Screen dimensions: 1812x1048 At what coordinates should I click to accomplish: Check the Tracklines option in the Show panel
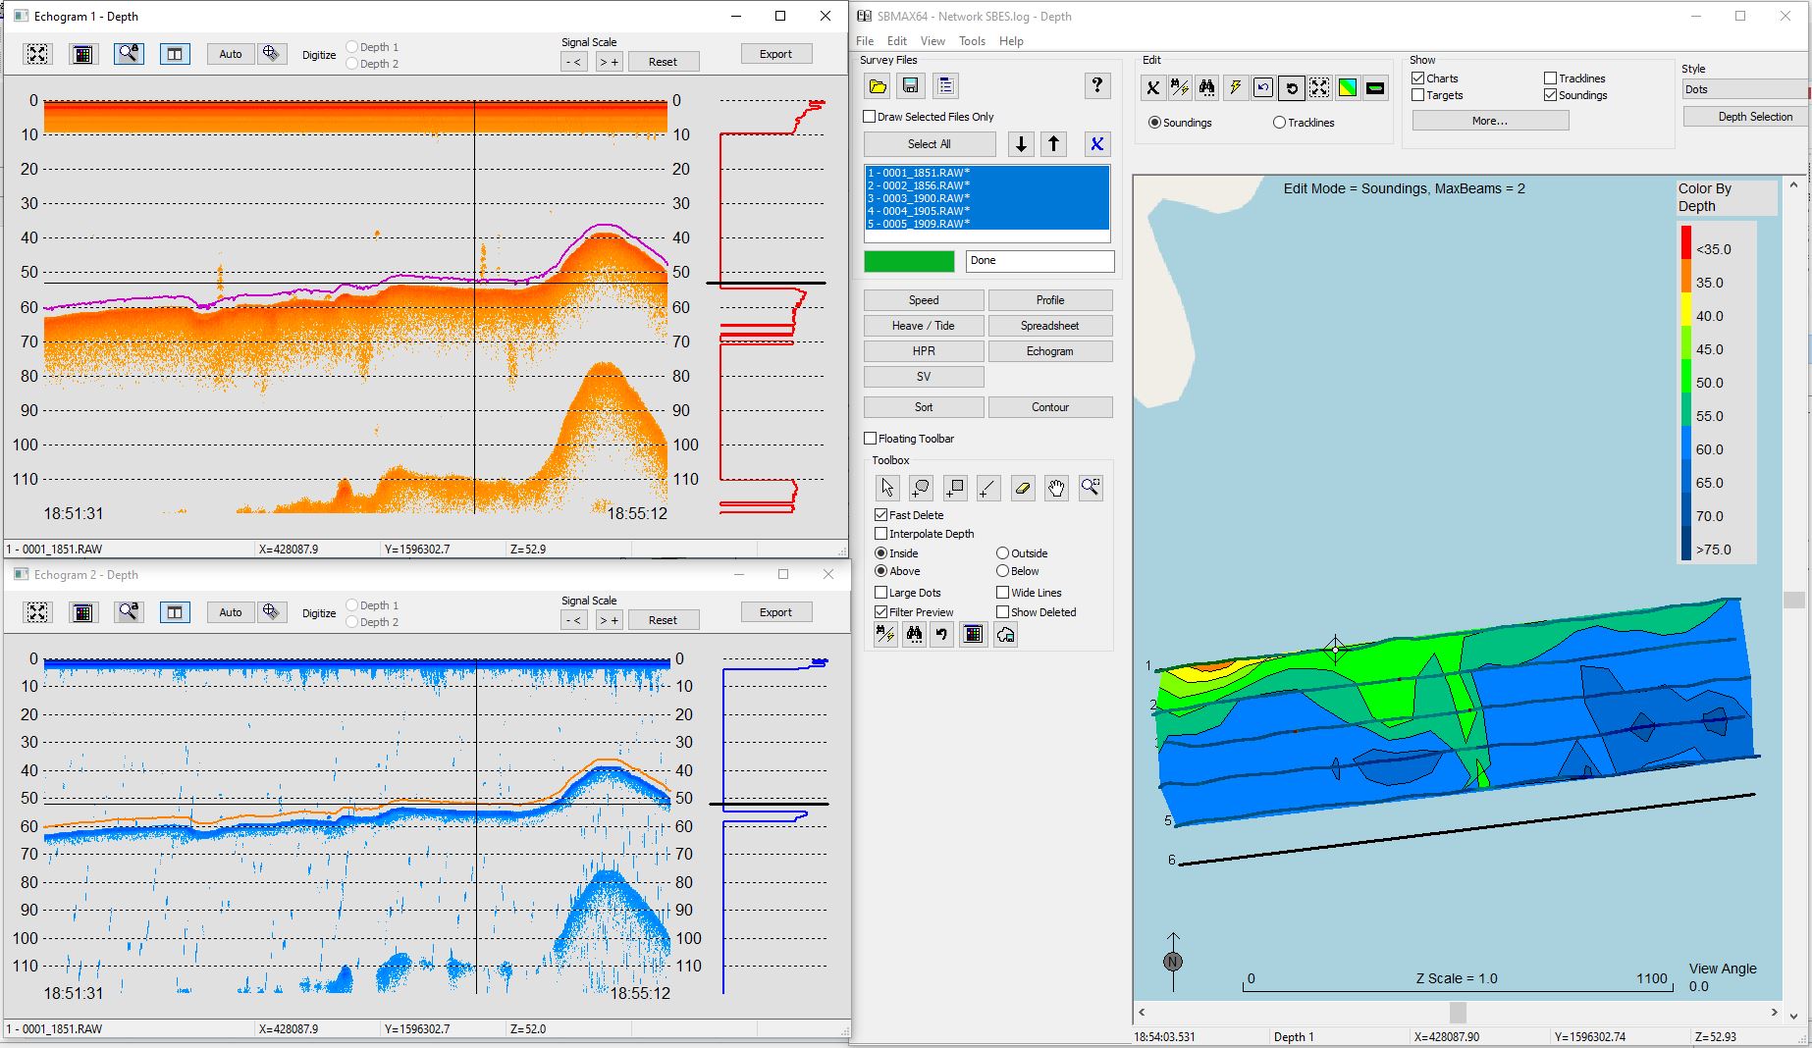tap(1548, 78)
